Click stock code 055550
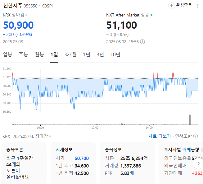203x184 pixels. pyautogui.click(x=30, y=6)
